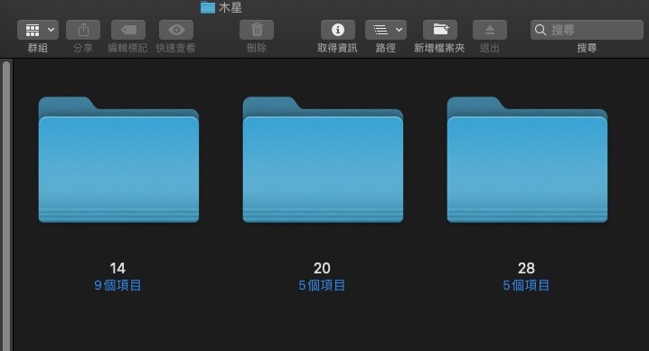This screenshot has width=649, height=351.
Task: Click 5個項目 under folder 20
Action: (322, 285)
